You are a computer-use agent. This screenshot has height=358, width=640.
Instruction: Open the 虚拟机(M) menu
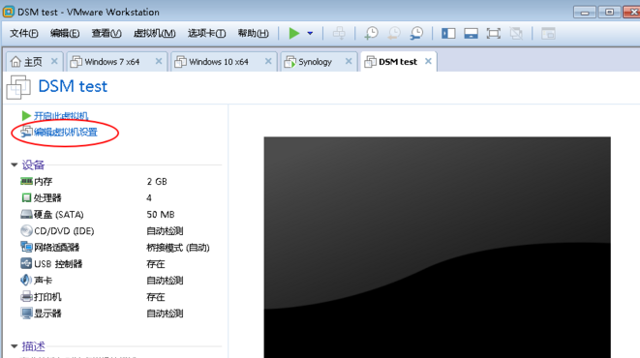tap(154, 34)
